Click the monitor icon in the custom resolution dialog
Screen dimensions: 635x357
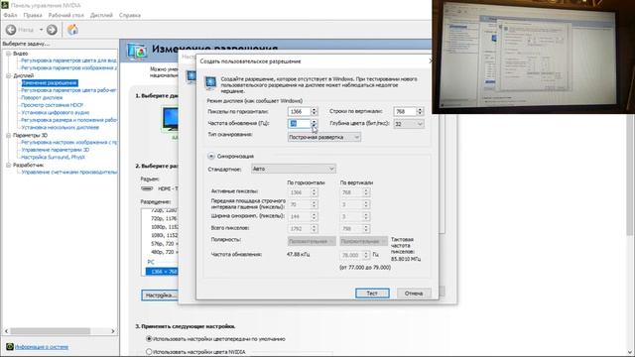click(210, 82)
